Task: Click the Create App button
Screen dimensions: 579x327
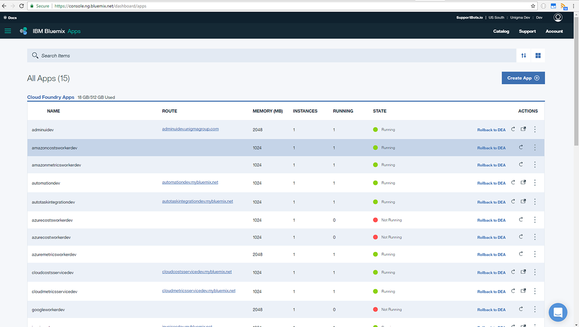Action: (523, 78)
